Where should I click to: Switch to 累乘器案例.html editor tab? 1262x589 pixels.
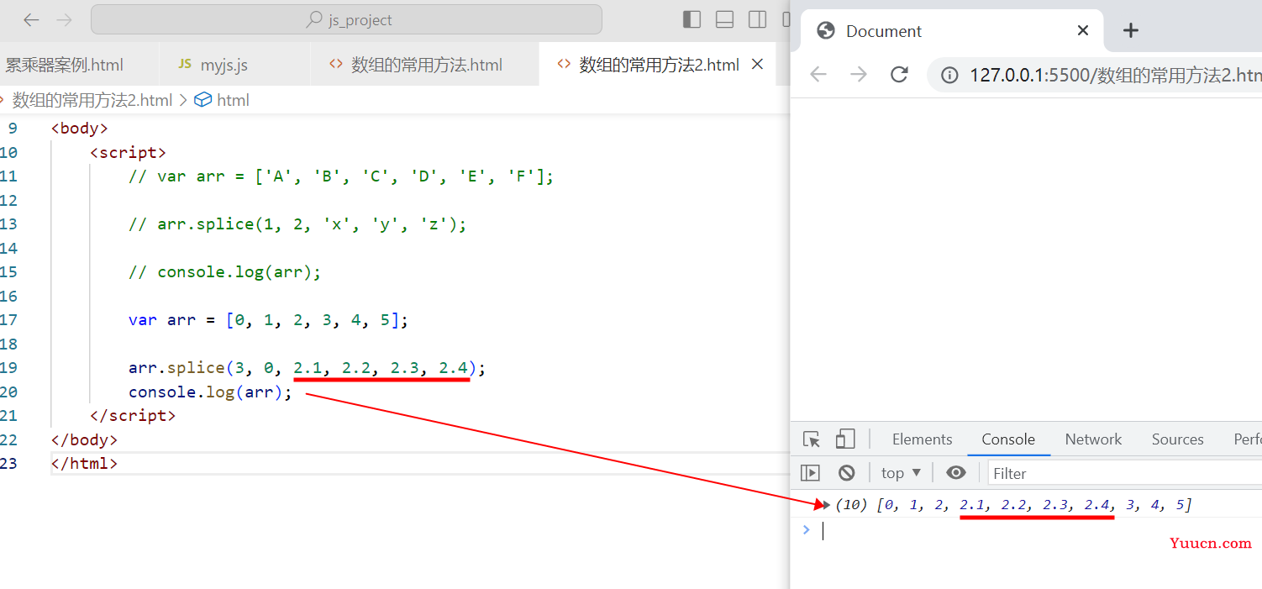point(65,65)
